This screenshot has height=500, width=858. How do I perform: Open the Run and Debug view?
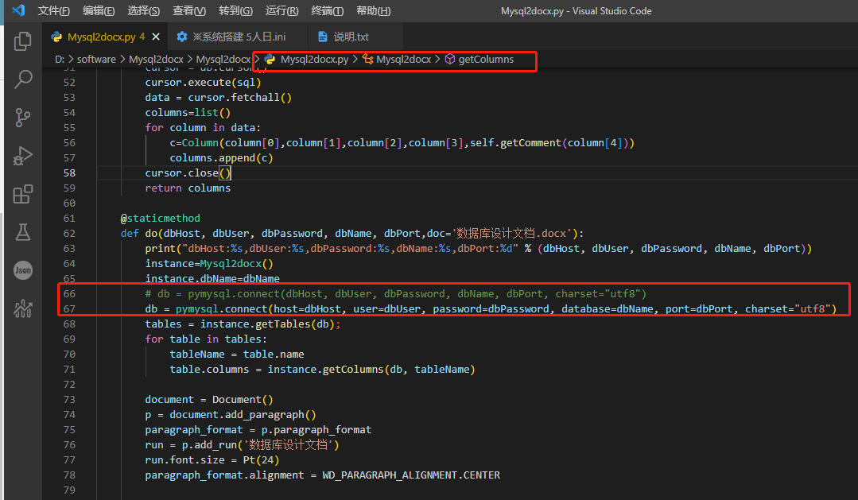(22, 156)
